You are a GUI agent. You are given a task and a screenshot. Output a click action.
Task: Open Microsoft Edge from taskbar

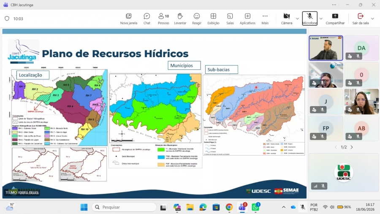(203, 207)
